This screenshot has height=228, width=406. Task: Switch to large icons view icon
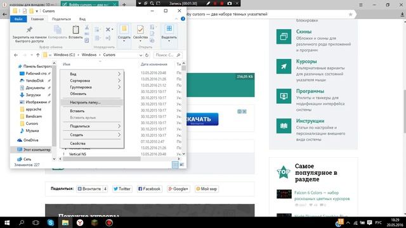coord(182,165)
